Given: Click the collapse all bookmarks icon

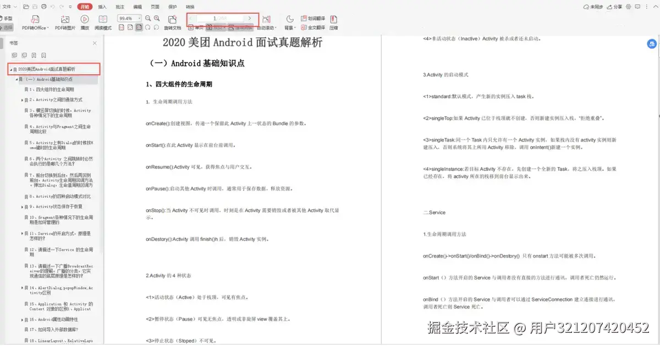Looking at the screenshot, I should (x=24, y=55).
